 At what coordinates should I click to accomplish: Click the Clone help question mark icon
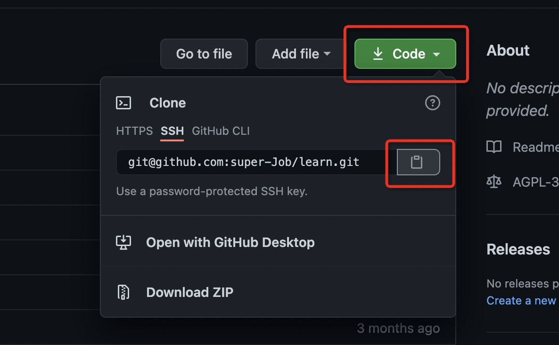[432, 103]
